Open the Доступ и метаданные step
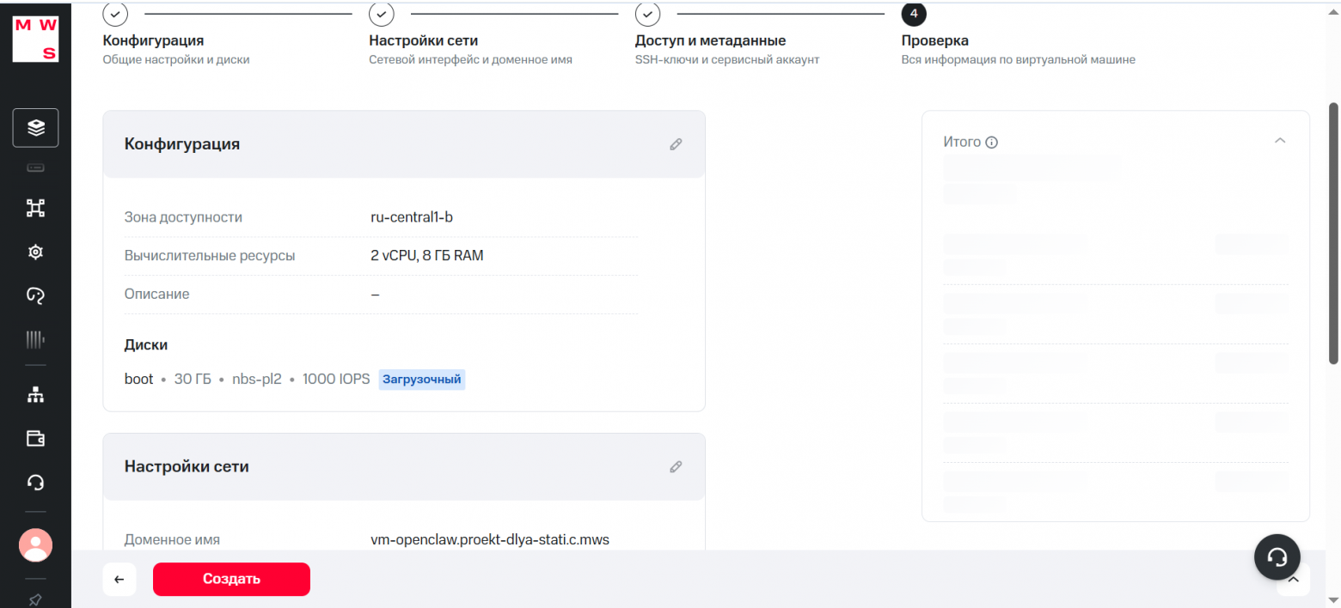This screenshot has height=608, width=1341. [x=710, y=40]
